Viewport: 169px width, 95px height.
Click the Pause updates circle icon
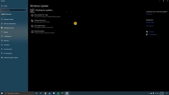coord(32,16)
